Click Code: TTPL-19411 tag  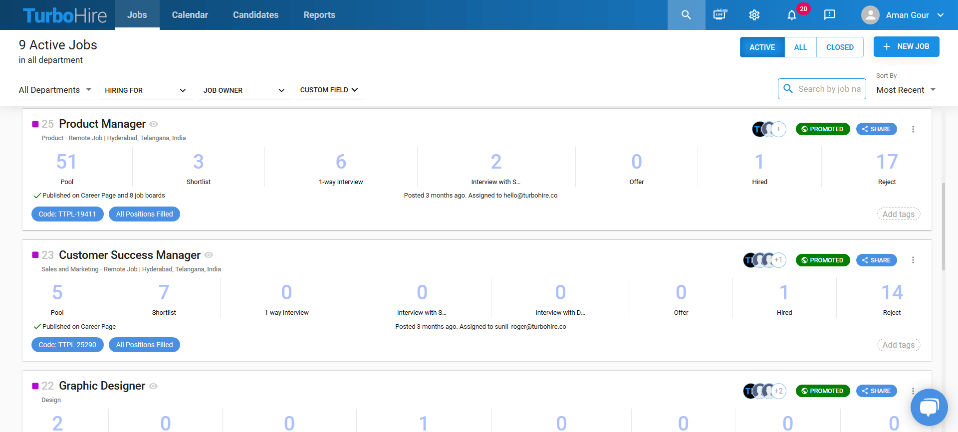point(67,214)
